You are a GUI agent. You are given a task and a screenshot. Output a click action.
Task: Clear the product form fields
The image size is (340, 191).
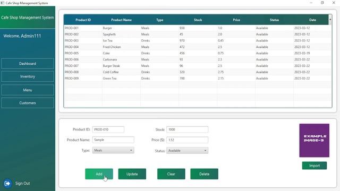[171, 174]
